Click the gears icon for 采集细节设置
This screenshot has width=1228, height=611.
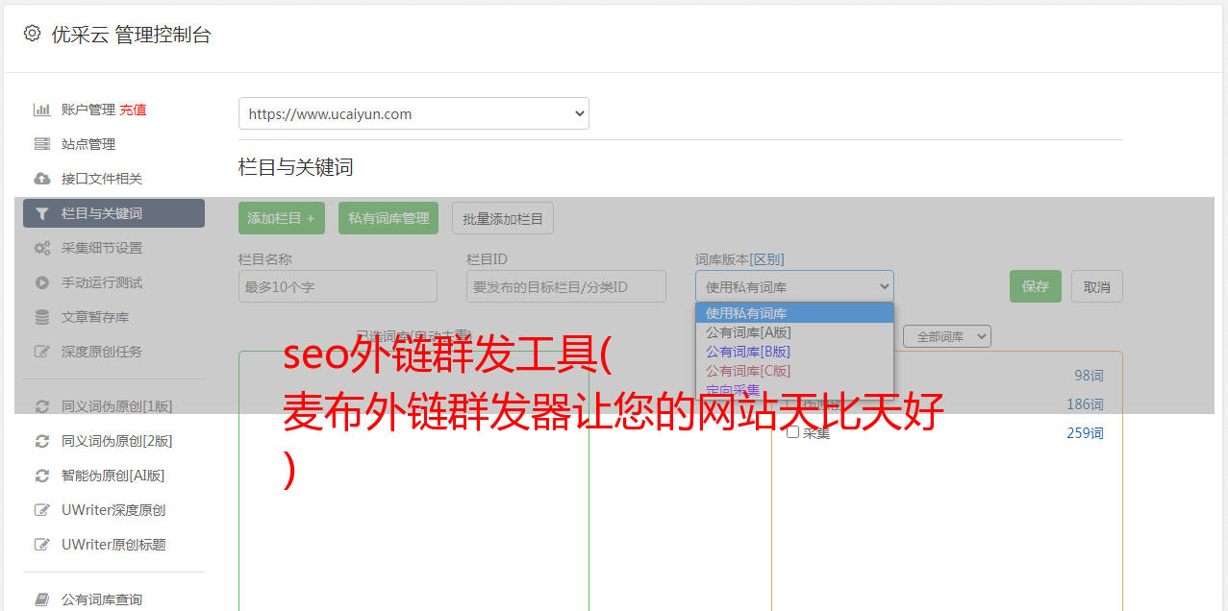[42, 248]
